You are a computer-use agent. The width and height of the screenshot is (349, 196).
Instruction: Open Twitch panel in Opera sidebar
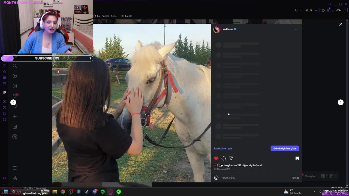pos(4,93)
